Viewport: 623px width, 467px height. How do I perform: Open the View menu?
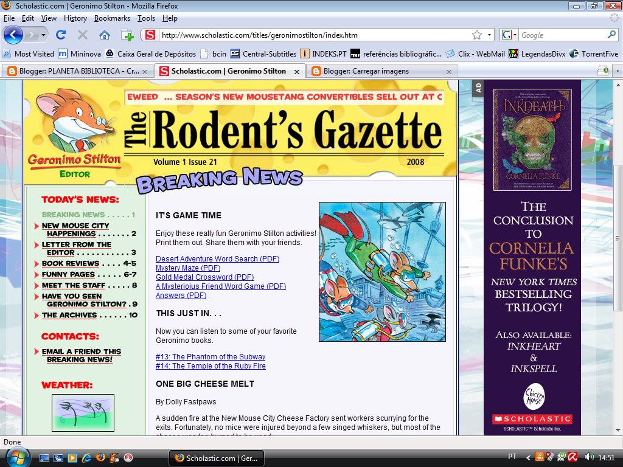point(49,18)
